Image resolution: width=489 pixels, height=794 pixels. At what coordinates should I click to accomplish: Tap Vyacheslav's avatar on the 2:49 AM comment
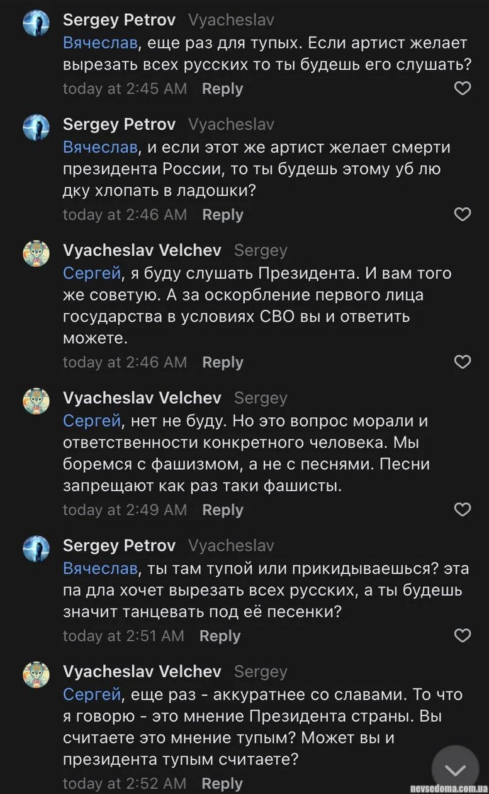point(37,401)
